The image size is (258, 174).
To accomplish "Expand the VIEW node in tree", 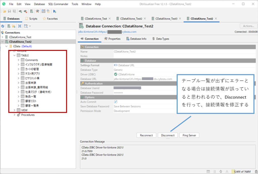I will (x=14, y=110).
